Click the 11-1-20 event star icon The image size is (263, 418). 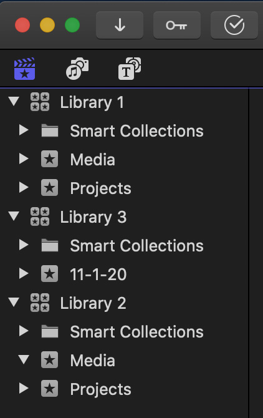click(x=49, y=273)
